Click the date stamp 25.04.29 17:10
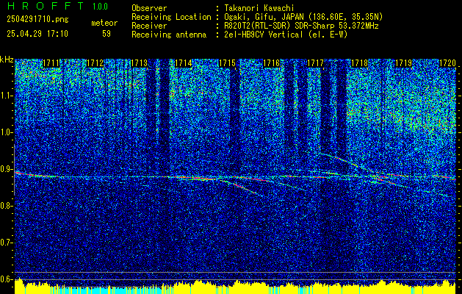The image size is (462, 294). (x=37, y=34)
